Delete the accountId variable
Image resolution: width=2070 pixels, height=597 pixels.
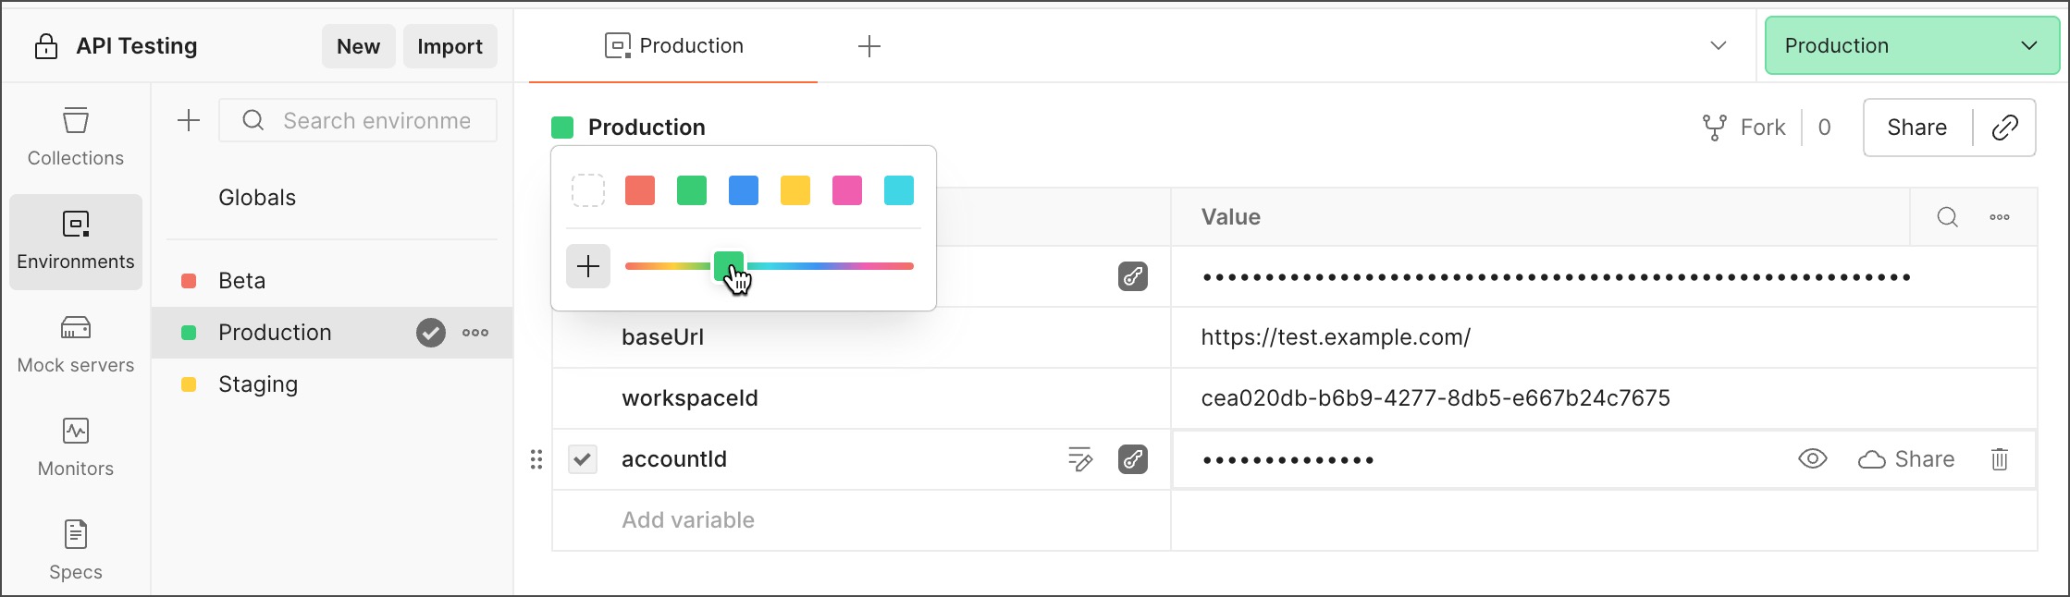[x=2000, y=459]
